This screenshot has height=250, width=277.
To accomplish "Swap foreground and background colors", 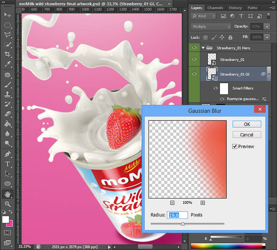I will tap(10, 211).
